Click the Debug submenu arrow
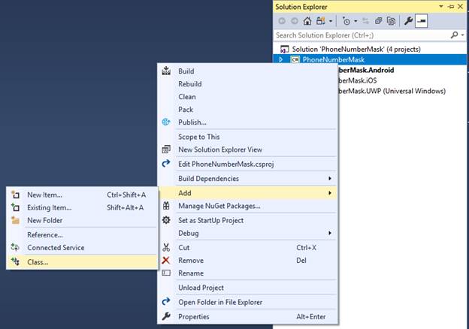The width and height of the screenshot is (469, 329). [330, 233]
